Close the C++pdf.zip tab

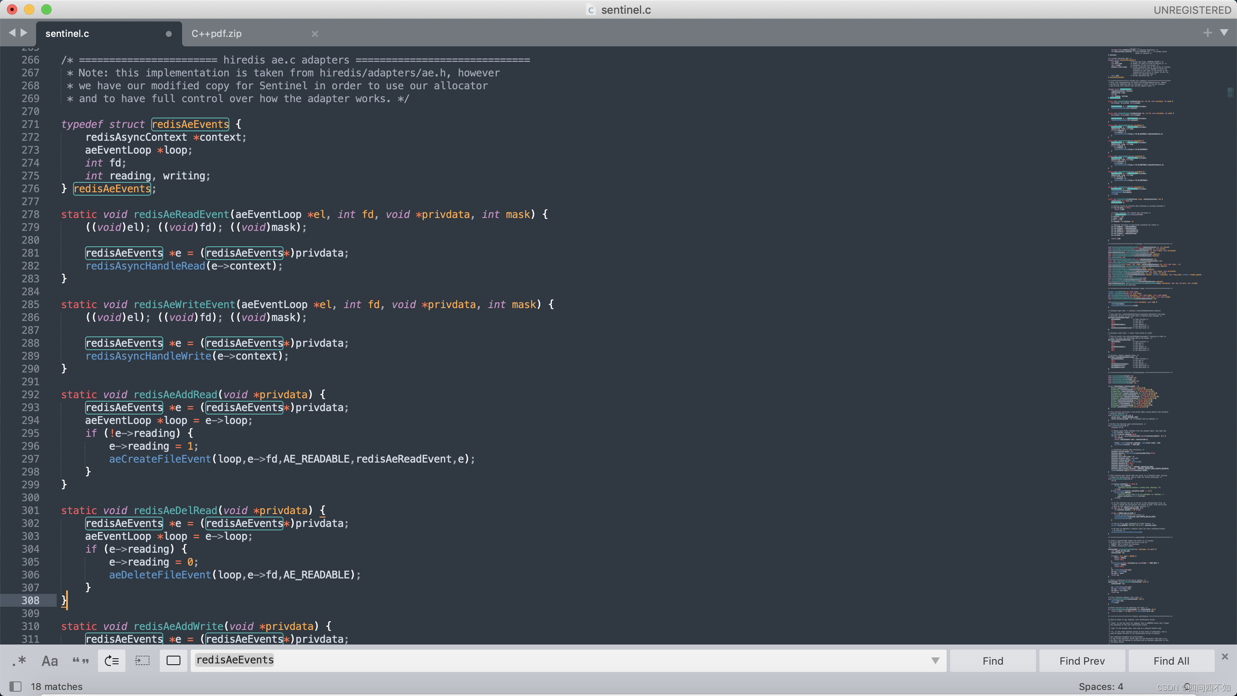pyautogui.click(x=314, y=33)
